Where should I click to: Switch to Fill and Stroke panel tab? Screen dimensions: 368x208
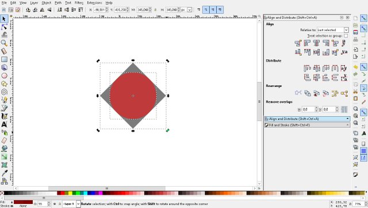(x=307, y=125)
